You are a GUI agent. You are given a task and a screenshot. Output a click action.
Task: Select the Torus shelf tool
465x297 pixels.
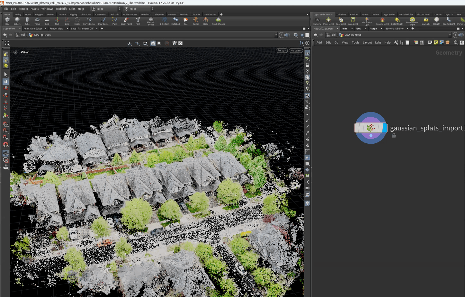click(x=37, y=21)
